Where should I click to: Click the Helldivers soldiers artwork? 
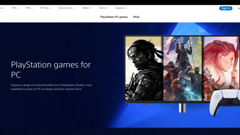(182, 69)
